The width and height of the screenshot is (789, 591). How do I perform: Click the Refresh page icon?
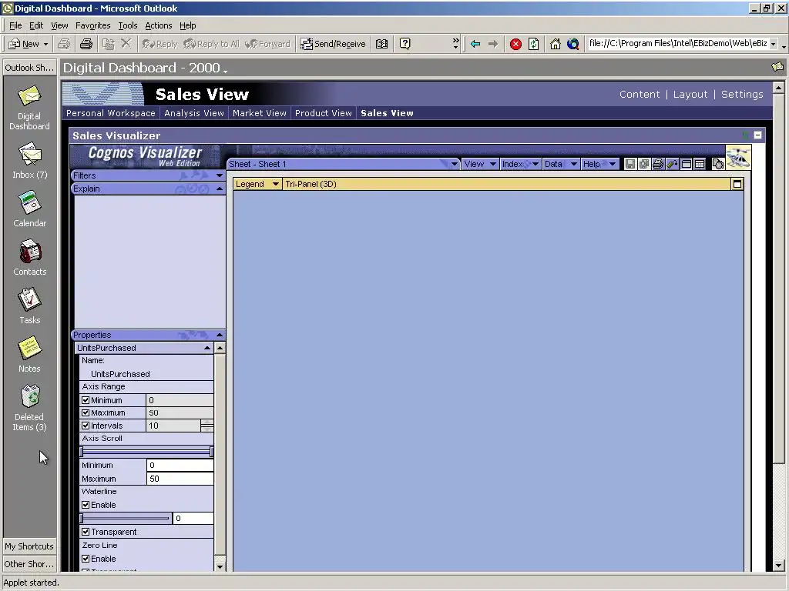[534, 44]
